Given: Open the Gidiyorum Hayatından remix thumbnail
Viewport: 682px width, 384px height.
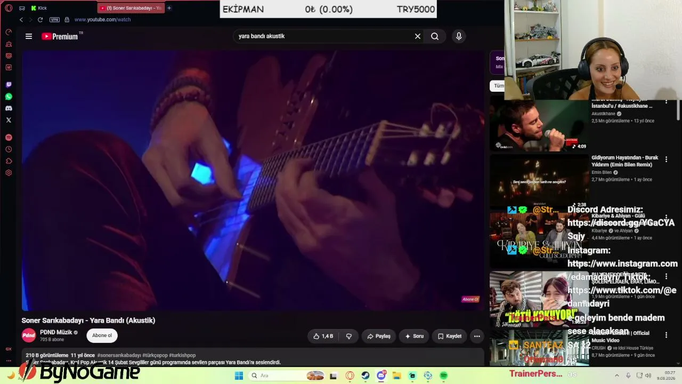Looking at the screenshot, I should pyautogui.click(x=539, y=182).
